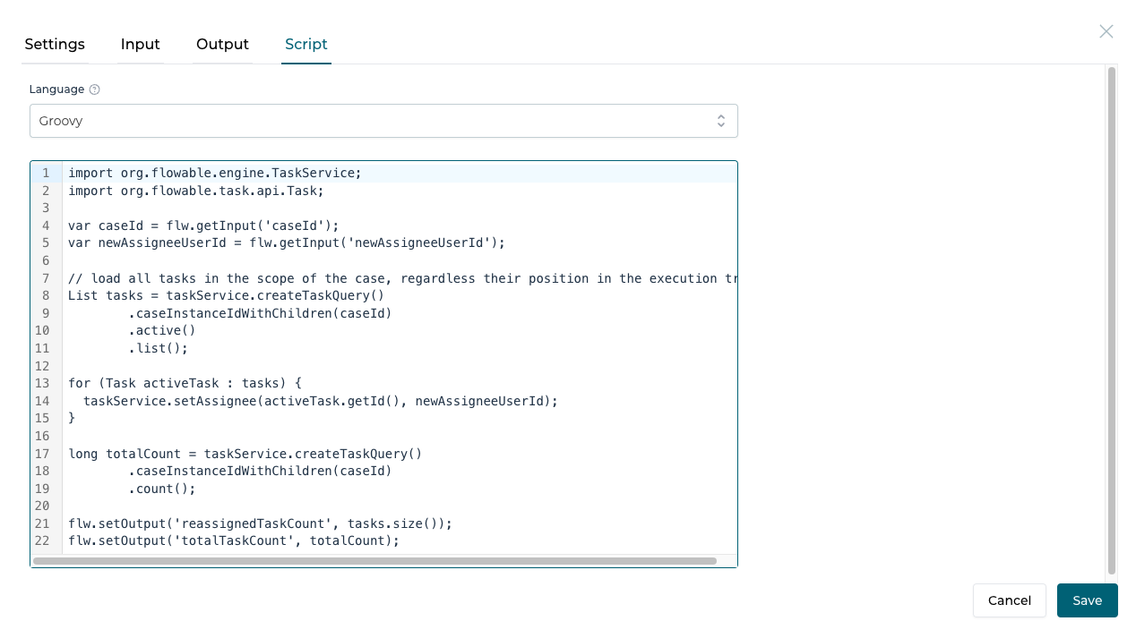Close the script dialog with the X
The image size is (1136, 638).
(1106, 31)
